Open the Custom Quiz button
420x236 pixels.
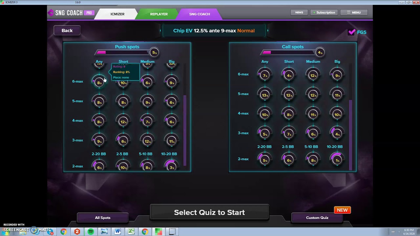(317, 218)
